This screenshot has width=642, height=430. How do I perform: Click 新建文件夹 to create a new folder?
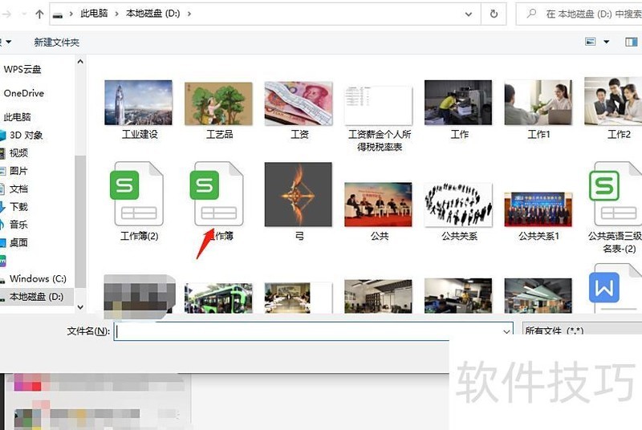coord(56,42)
